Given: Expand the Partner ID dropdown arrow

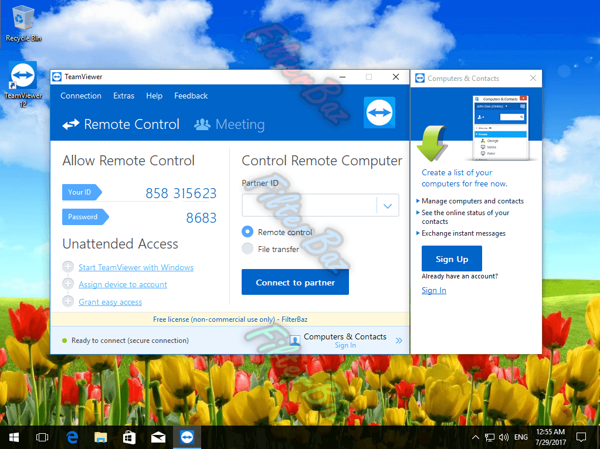Looking at the screenshot, I should click(x=387, y=206).
